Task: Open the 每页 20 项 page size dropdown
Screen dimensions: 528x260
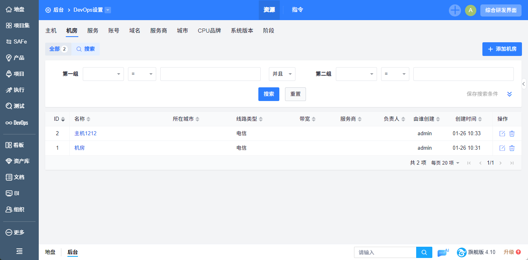Action: [x=445, y=163]
